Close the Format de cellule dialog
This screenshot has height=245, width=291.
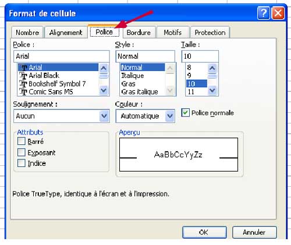278,13
